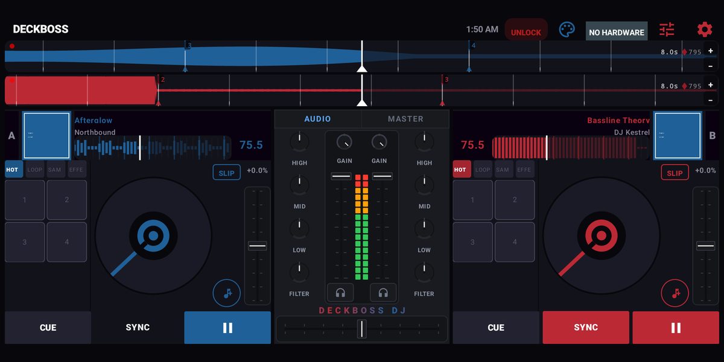Switch to the AUDIO tab

tap(318, 119)
